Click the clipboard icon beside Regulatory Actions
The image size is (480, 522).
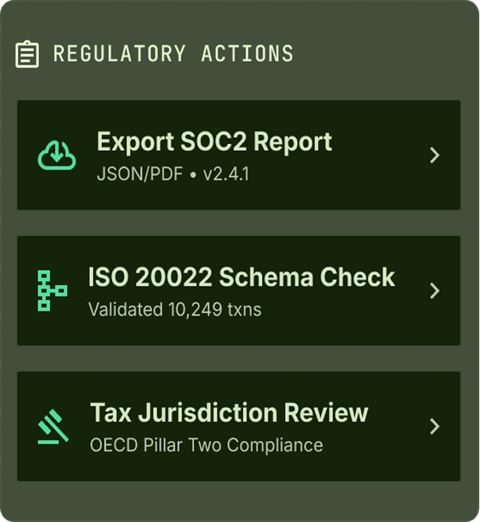(27, 54)
